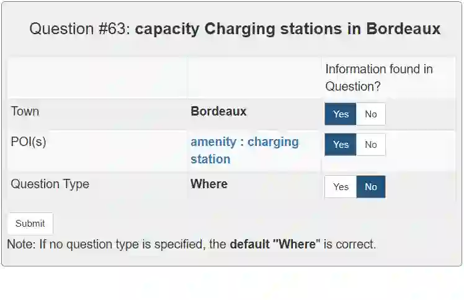
Task: Select Yes for Town information
Action: point(341,114)
